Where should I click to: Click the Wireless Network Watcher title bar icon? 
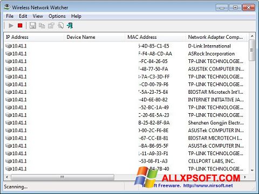click(7, 7)
